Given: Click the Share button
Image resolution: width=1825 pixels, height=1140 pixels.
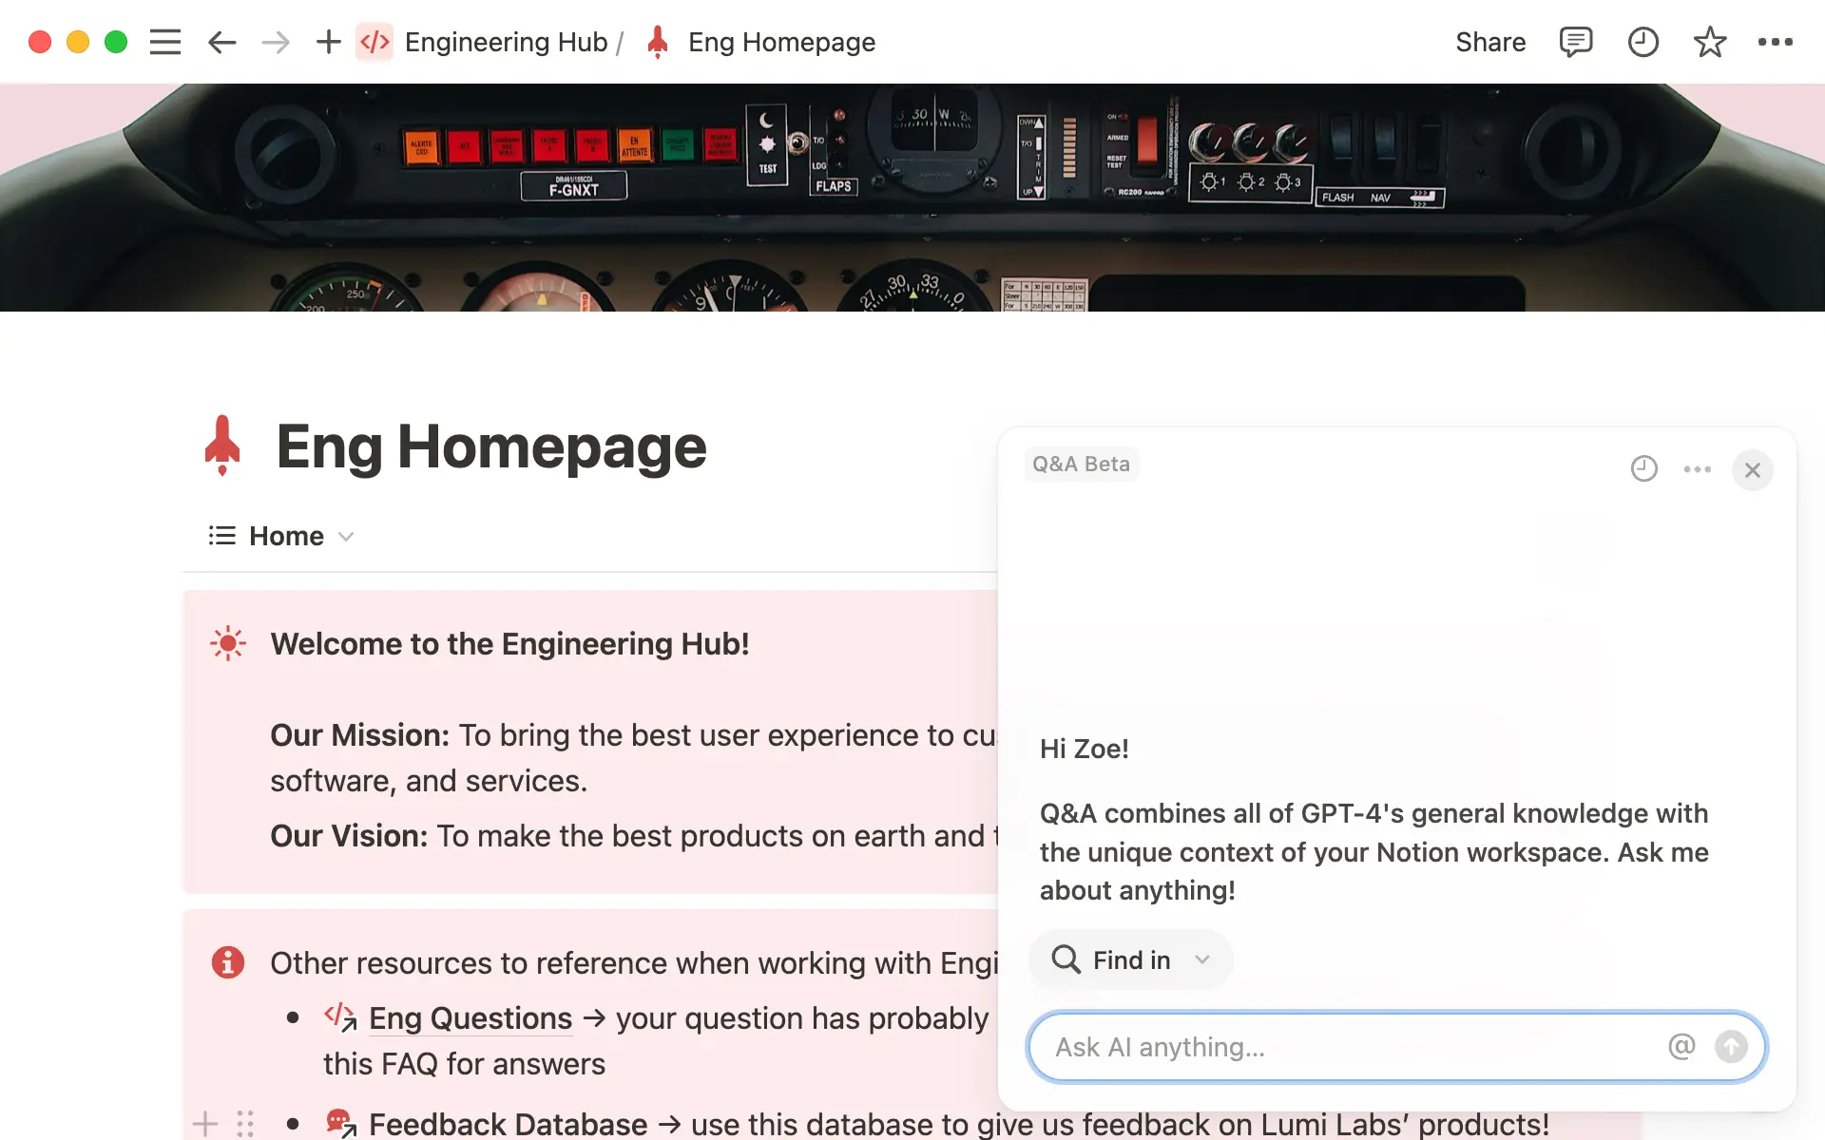Looking at the screenshot, I should 1490,41.
